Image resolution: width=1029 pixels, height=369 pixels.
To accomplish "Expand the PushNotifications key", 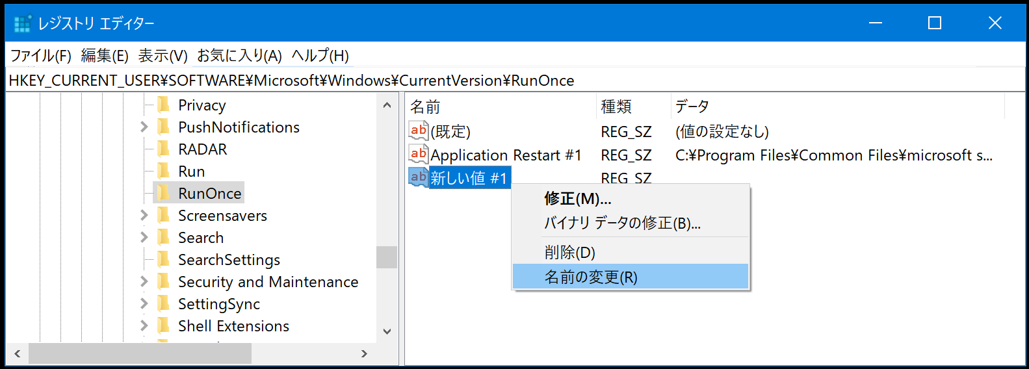I will 144,127.
